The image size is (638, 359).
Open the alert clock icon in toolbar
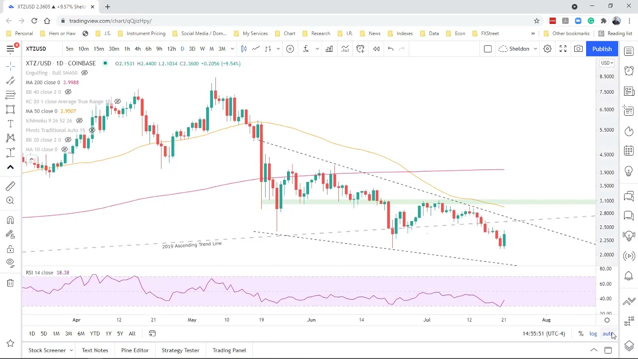coord(360,48)
